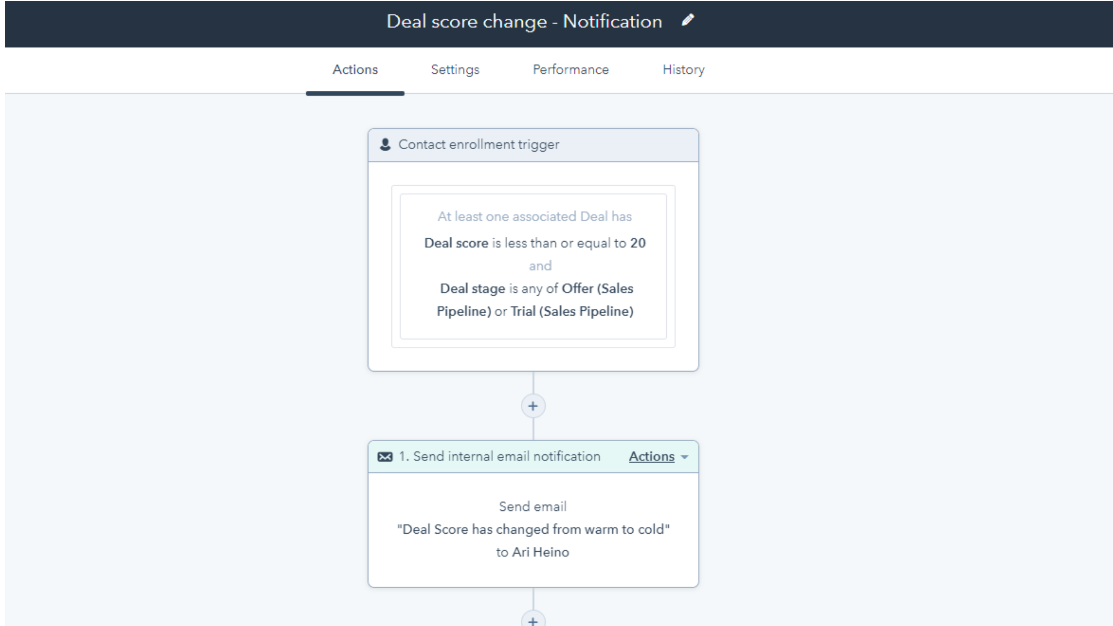Click the envelope icon on email notification step
The height and width of the screenshot is (626, 1113).
pos(385,457)
